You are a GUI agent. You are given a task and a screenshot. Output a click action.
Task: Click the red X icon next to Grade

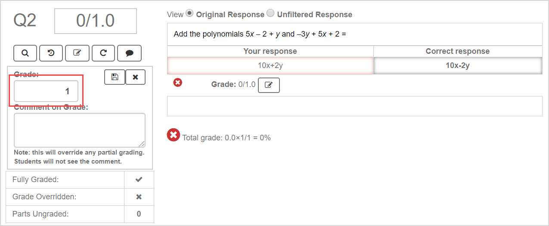point(177,82)
